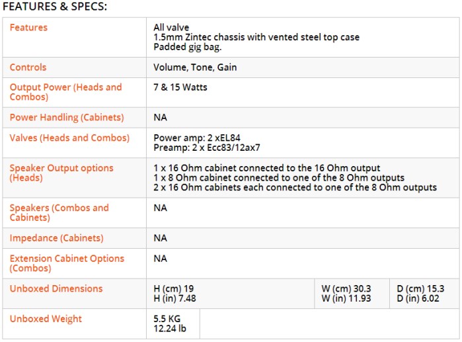Select the '7 & 15 Watts' value
462x342 pixels.
point(180,87)
